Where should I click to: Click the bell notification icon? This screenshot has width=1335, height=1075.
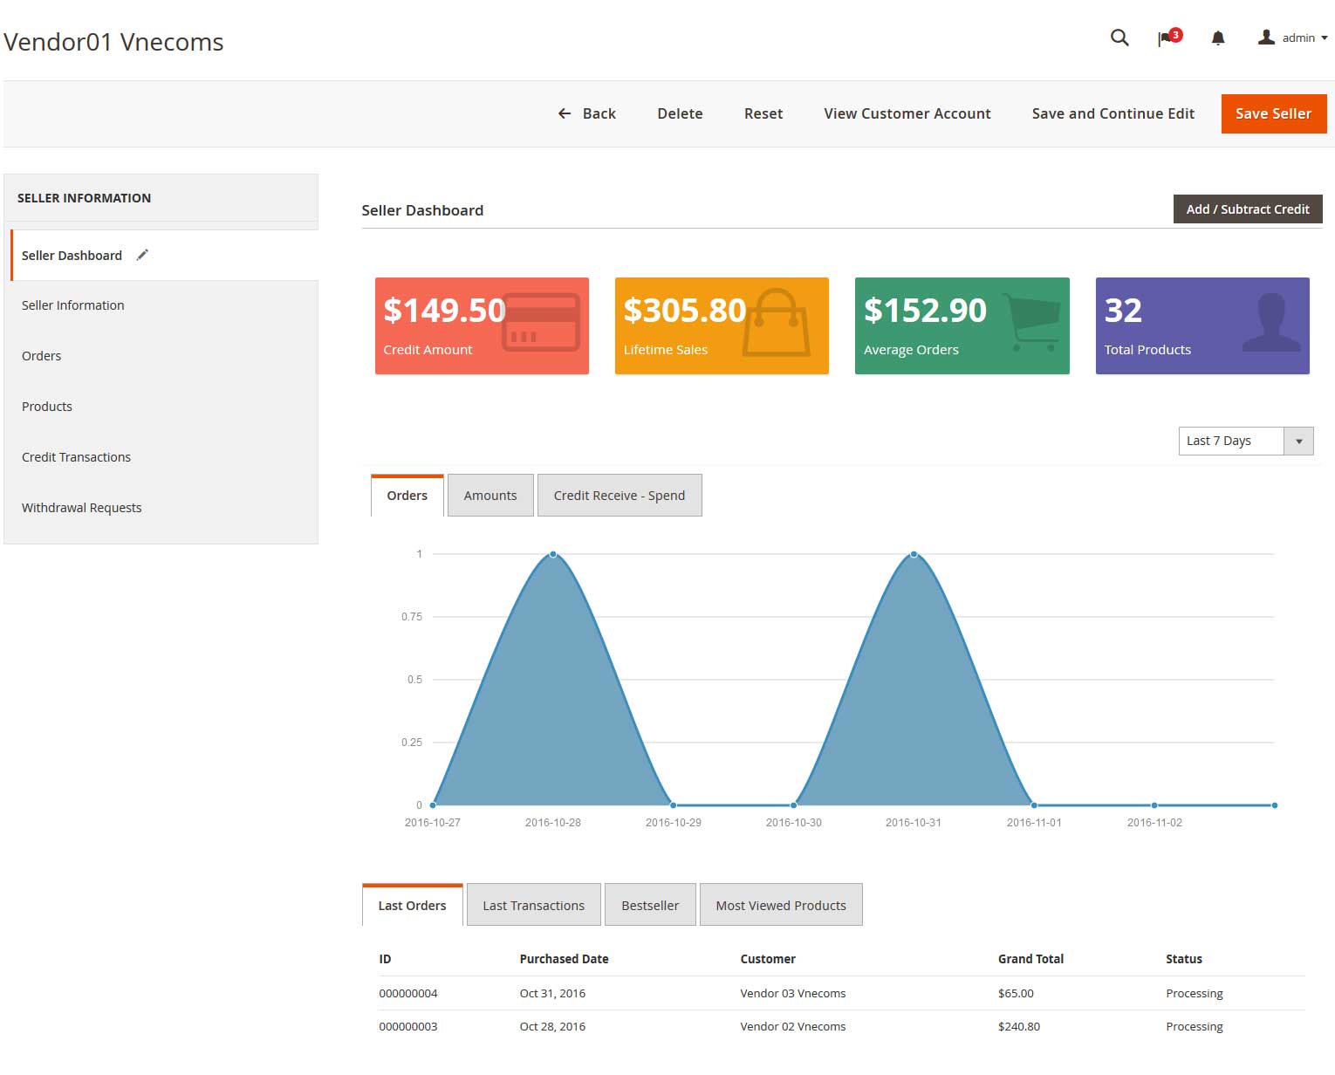1218,38
